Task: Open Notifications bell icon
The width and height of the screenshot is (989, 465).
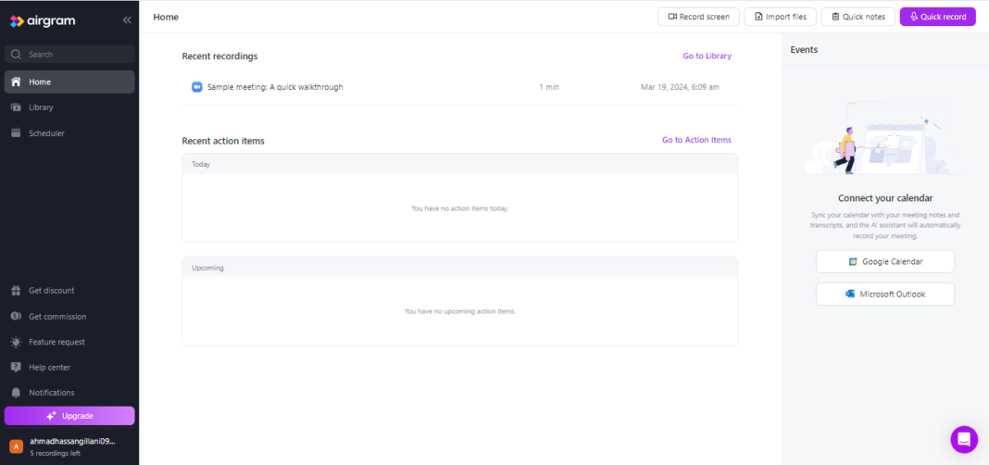Action: pyautogui.click(x=16, y=393)
